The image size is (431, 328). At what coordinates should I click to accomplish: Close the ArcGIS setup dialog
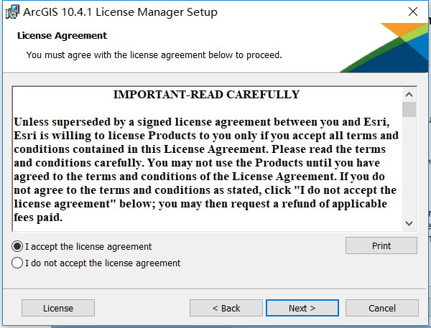pos(412,12)
